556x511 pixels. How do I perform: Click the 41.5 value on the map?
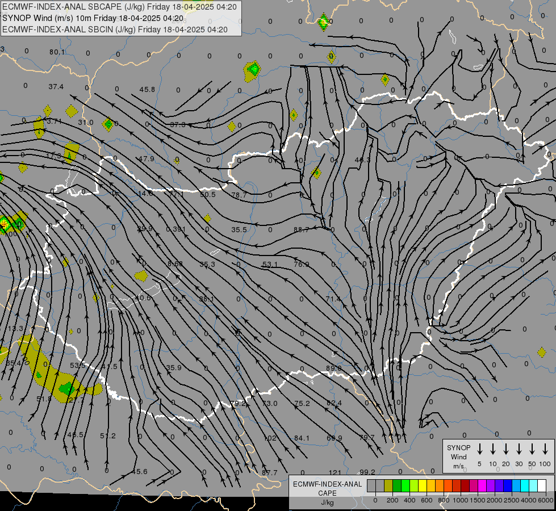(110, 367)
